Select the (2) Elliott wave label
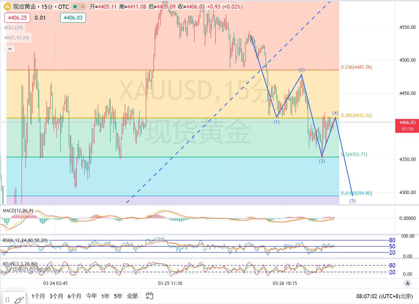This screenshot has height=304, width=419. tap(301, 70)
